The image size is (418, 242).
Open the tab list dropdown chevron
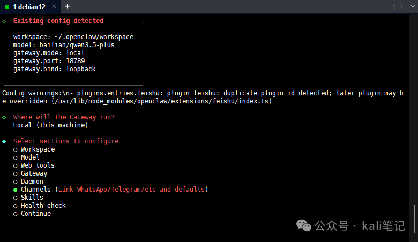coord(411,6)
